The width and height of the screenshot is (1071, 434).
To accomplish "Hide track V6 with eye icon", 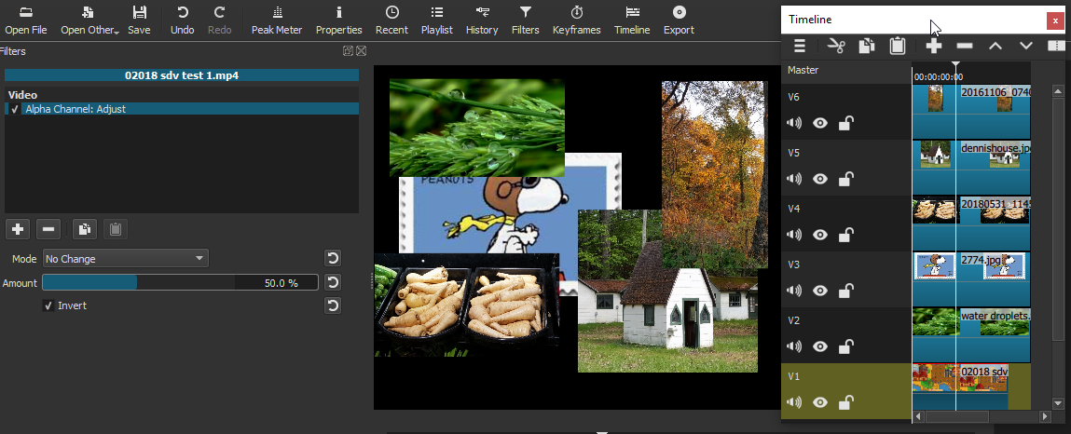I will pos(819,124).
